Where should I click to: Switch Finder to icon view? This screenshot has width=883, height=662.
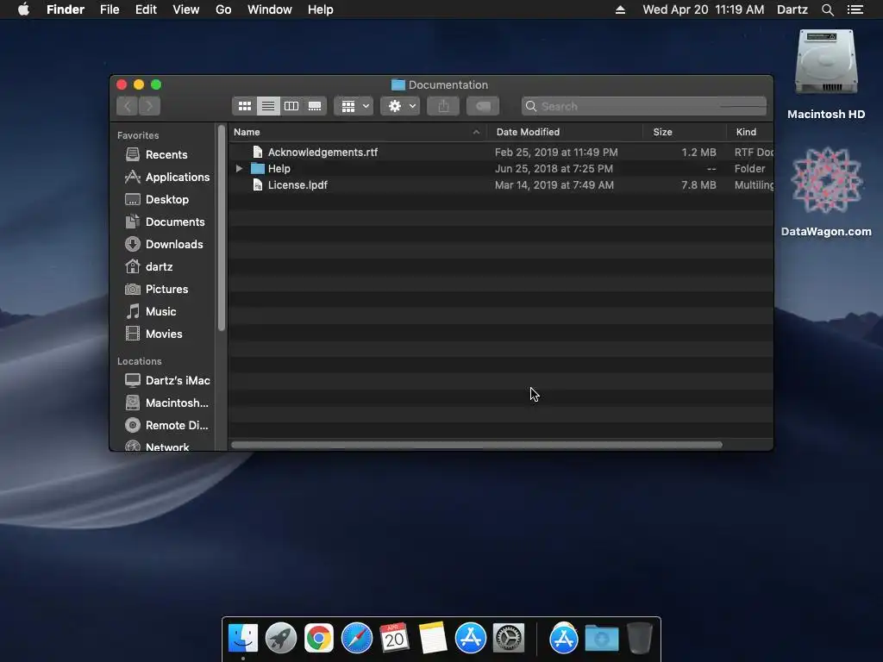click(x=244, y=106)
